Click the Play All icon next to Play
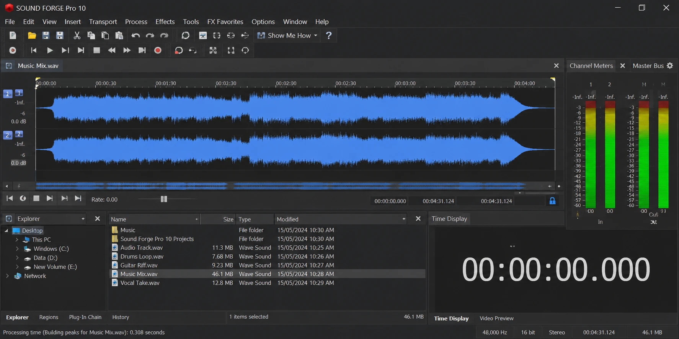This screenshot has height=339, width=679. (x=65, y=50)
